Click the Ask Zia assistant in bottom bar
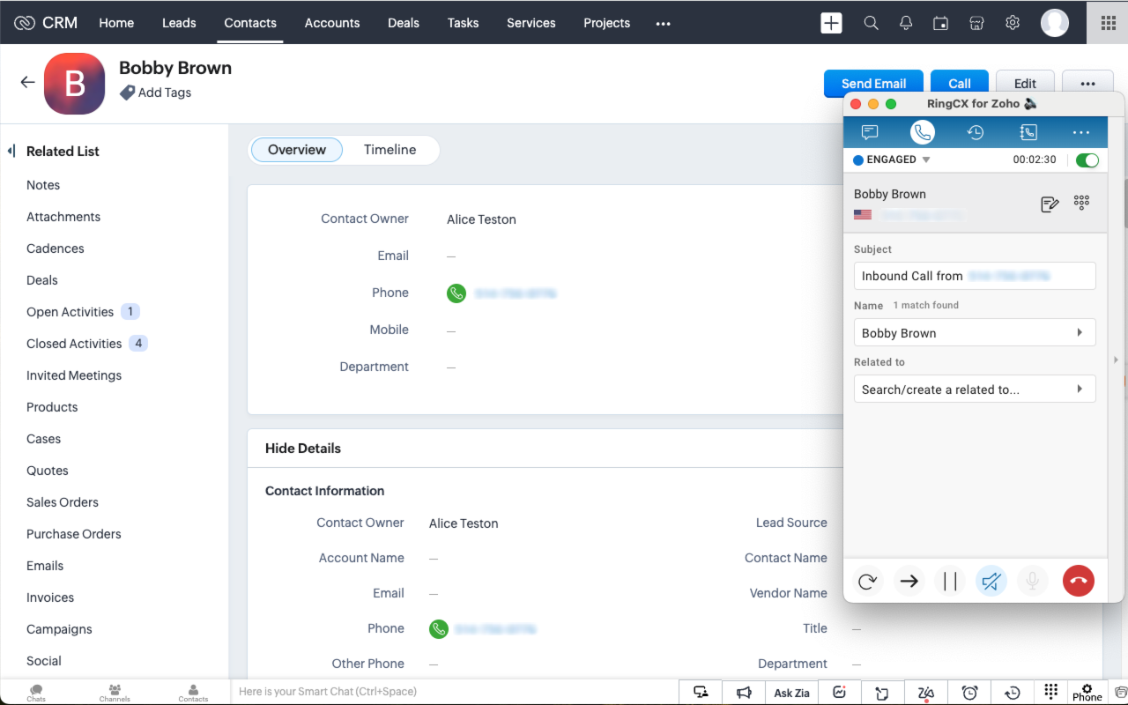Viewport: 1128px width, 705px height. coord(790,693)
